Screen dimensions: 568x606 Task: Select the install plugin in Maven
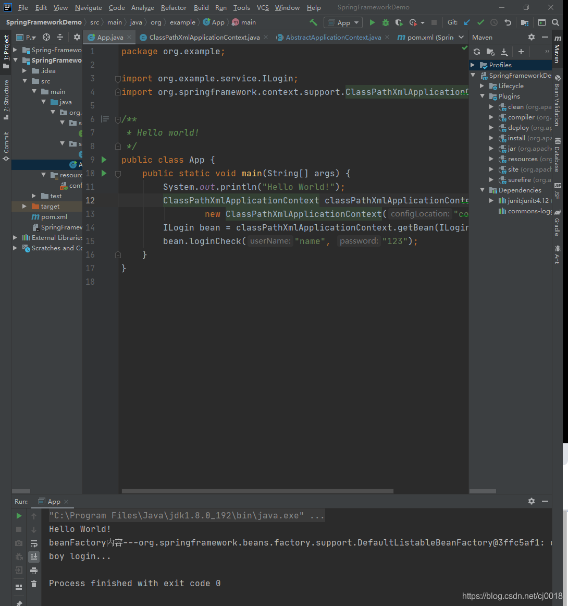click(525, 138)
